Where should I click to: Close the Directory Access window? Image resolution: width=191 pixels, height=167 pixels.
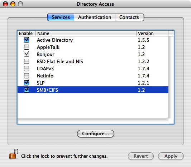click(5, 4)
